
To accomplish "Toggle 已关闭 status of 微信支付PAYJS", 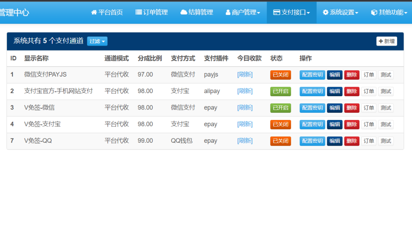I will [x=280, y=75].
